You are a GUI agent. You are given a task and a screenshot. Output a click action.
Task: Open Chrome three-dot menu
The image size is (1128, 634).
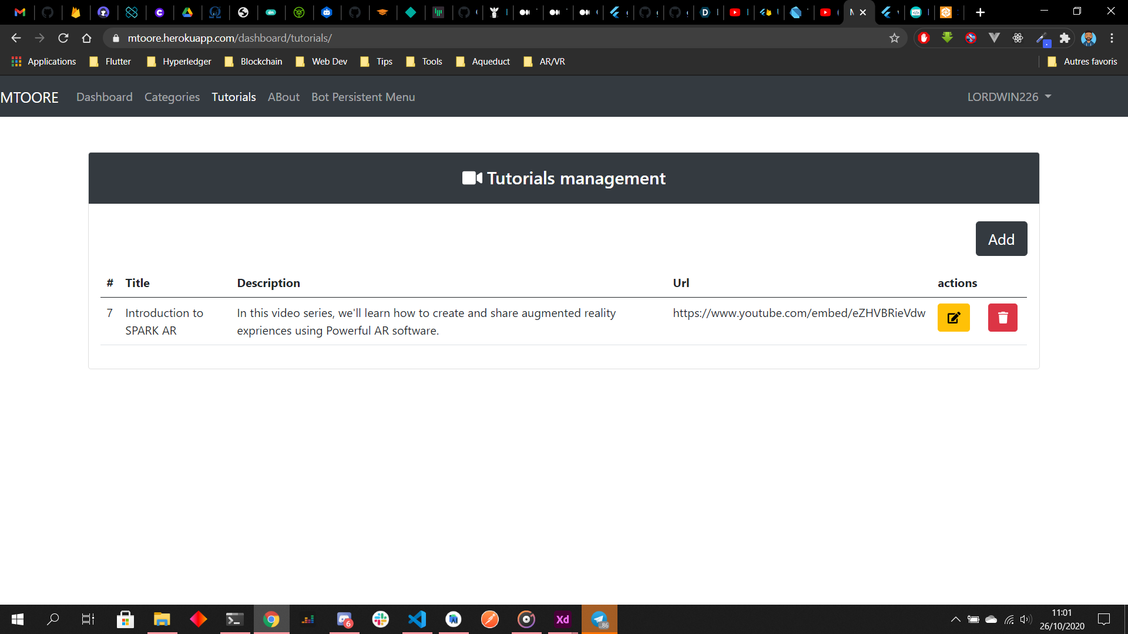click(1112, 38)
